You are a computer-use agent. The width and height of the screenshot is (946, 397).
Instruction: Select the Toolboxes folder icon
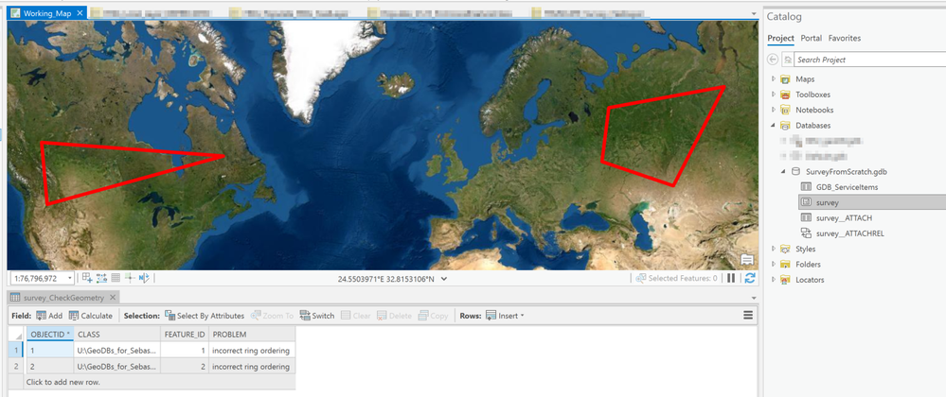click(785, 95)
